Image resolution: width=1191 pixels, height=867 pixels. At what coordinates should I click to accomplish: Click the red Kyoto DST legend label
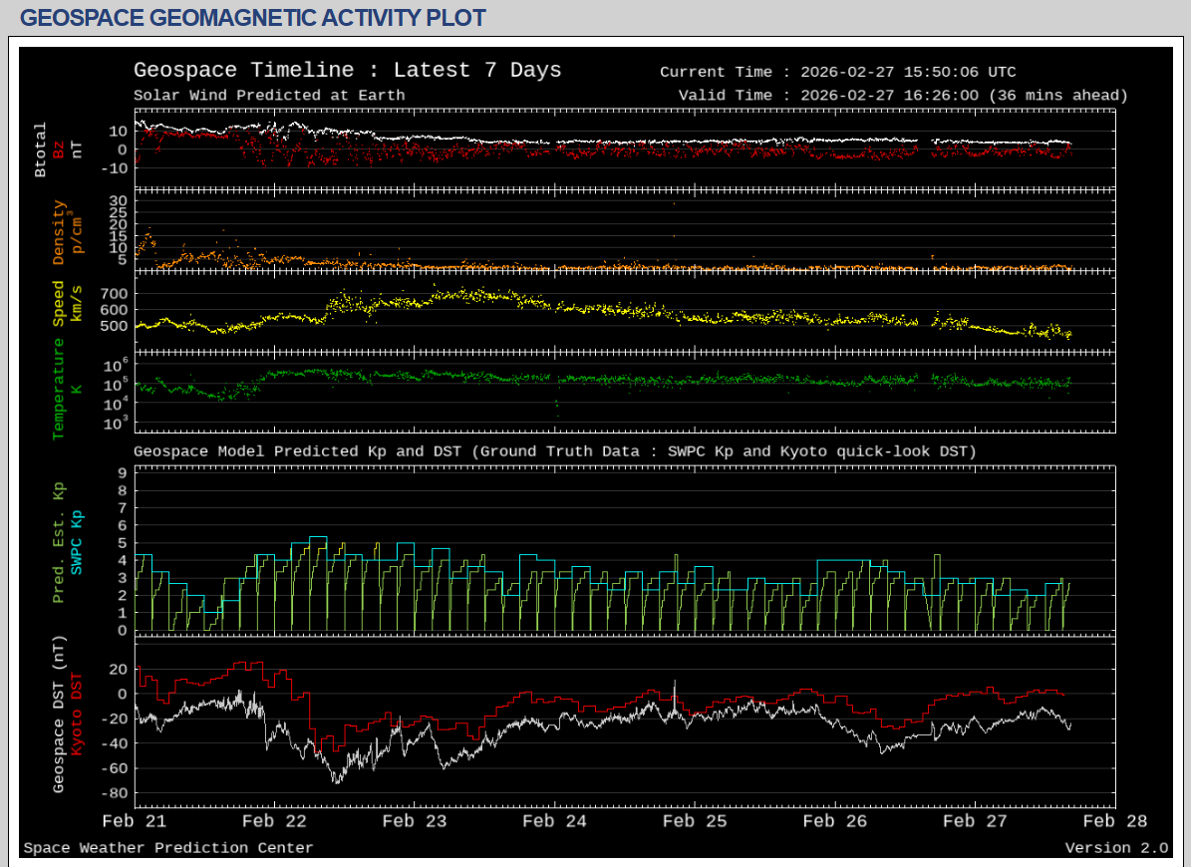[x=77, y=716]
